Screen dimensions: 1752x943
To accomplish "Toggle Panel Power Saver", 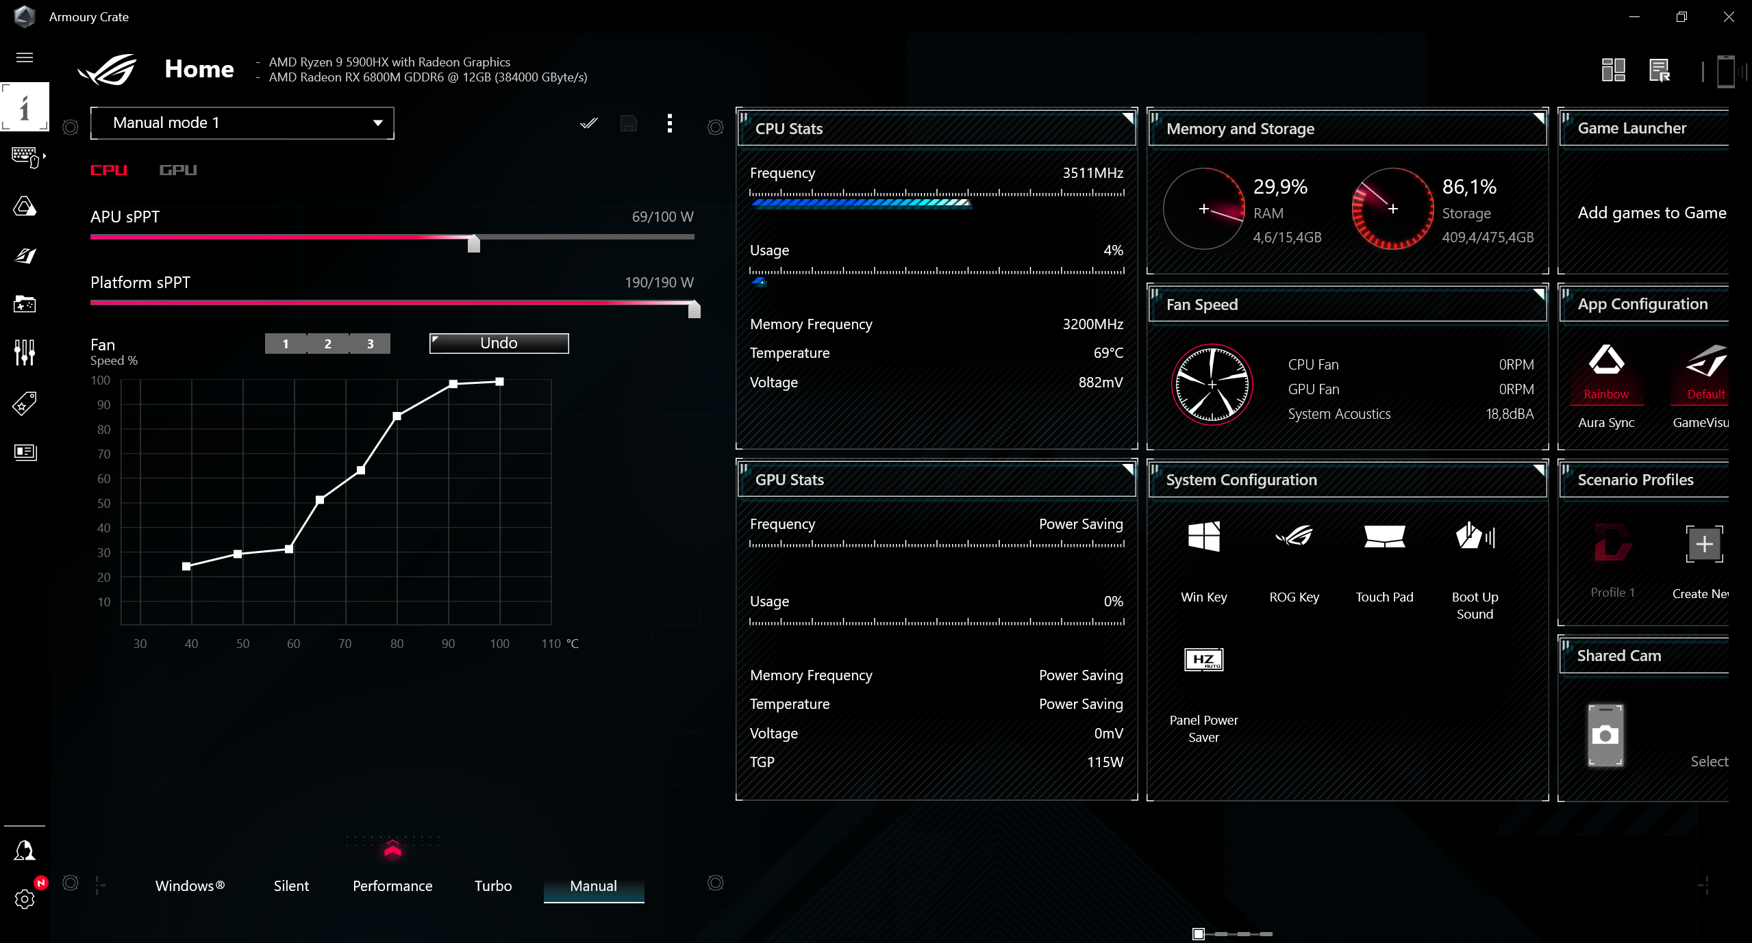I will [1203, 660].
